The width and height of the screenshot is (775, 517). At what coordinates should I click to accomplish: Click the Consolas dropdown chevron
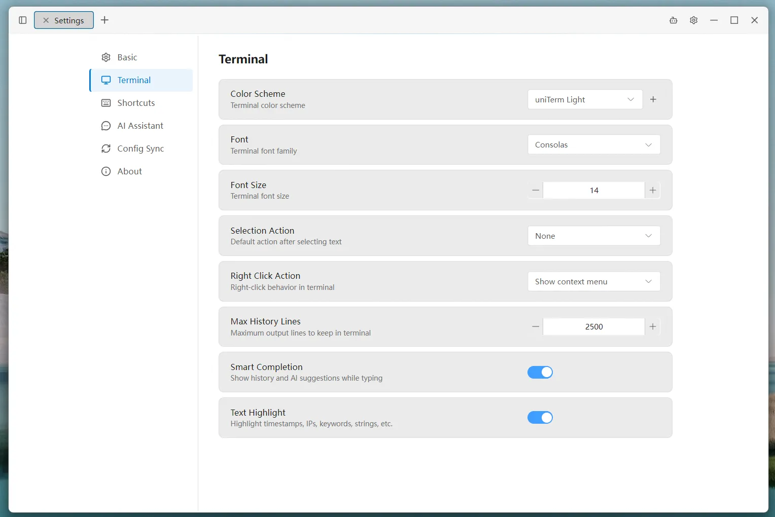[x=649, y=145]
